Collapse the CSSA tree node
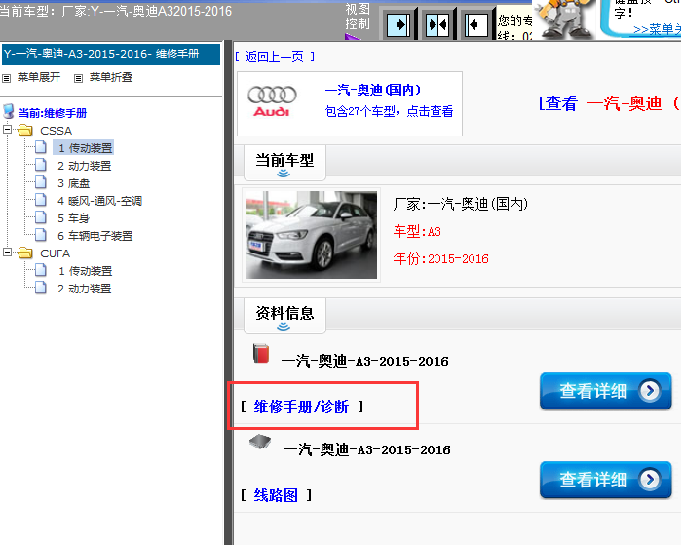This screenshot has height=545, width=681. (7, 129)
